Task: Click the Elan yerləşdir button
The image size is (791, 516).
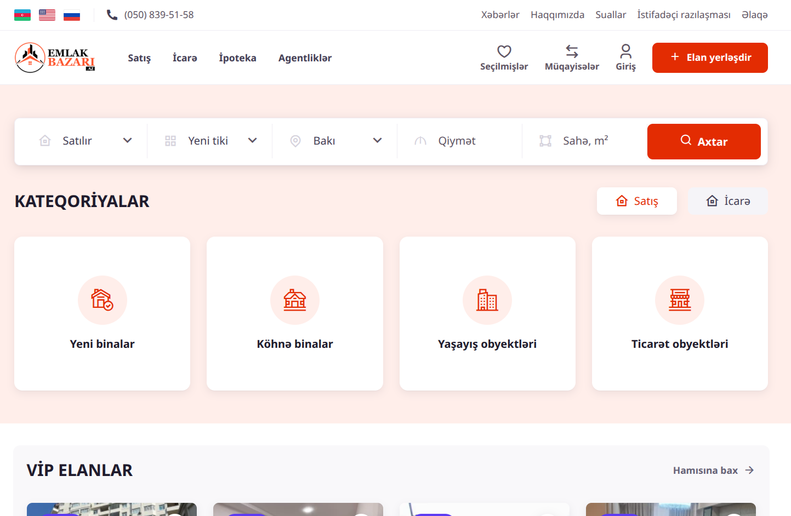Action: coord(709,58)
